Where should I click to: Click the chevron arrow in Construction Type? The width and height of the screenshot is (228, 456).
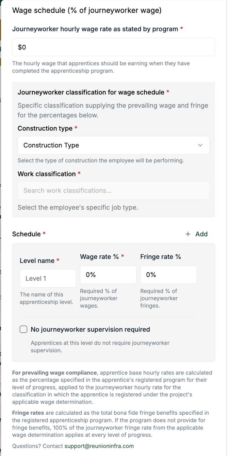point(200,145)
